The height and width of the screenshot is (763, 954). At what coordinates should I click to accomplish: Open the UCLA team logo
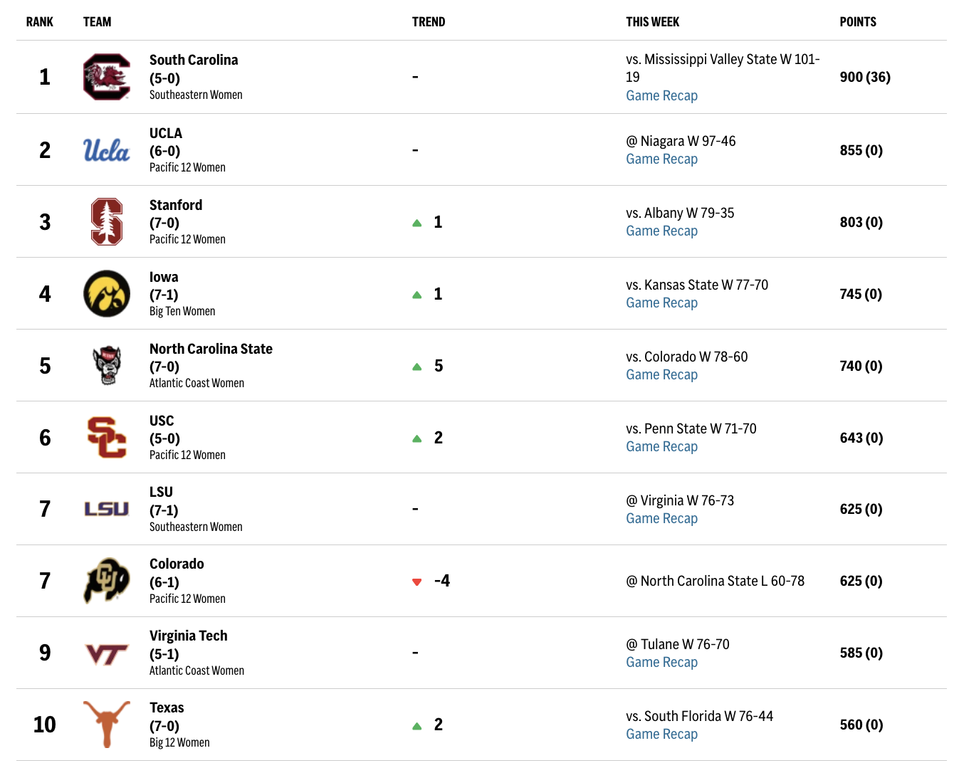click(x=106, y=150)
